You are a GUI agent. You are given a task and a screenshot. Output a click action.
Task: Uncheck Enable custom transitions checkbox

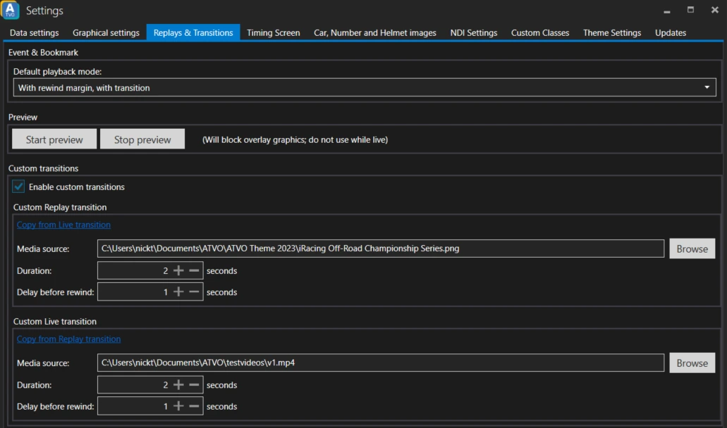pyautogui.click(x=18, y=187)
